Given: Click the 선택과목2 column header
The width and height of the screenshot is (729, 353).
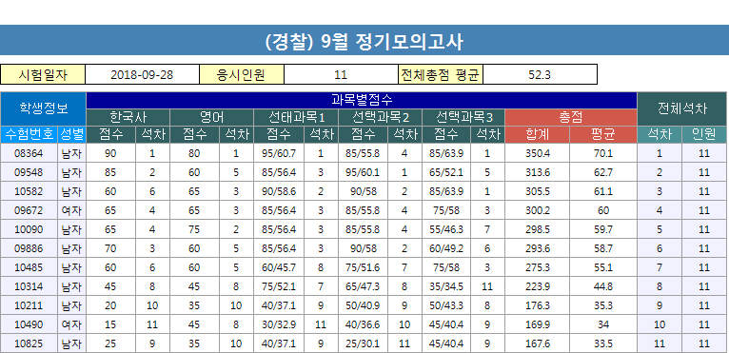Looking at the screenshot, I should (381, 117).
